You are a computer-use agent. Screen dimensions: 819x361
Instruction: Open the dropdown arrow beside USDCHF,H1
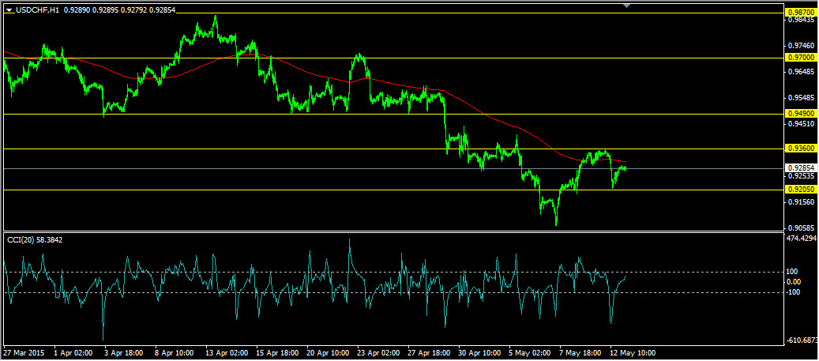9,10
